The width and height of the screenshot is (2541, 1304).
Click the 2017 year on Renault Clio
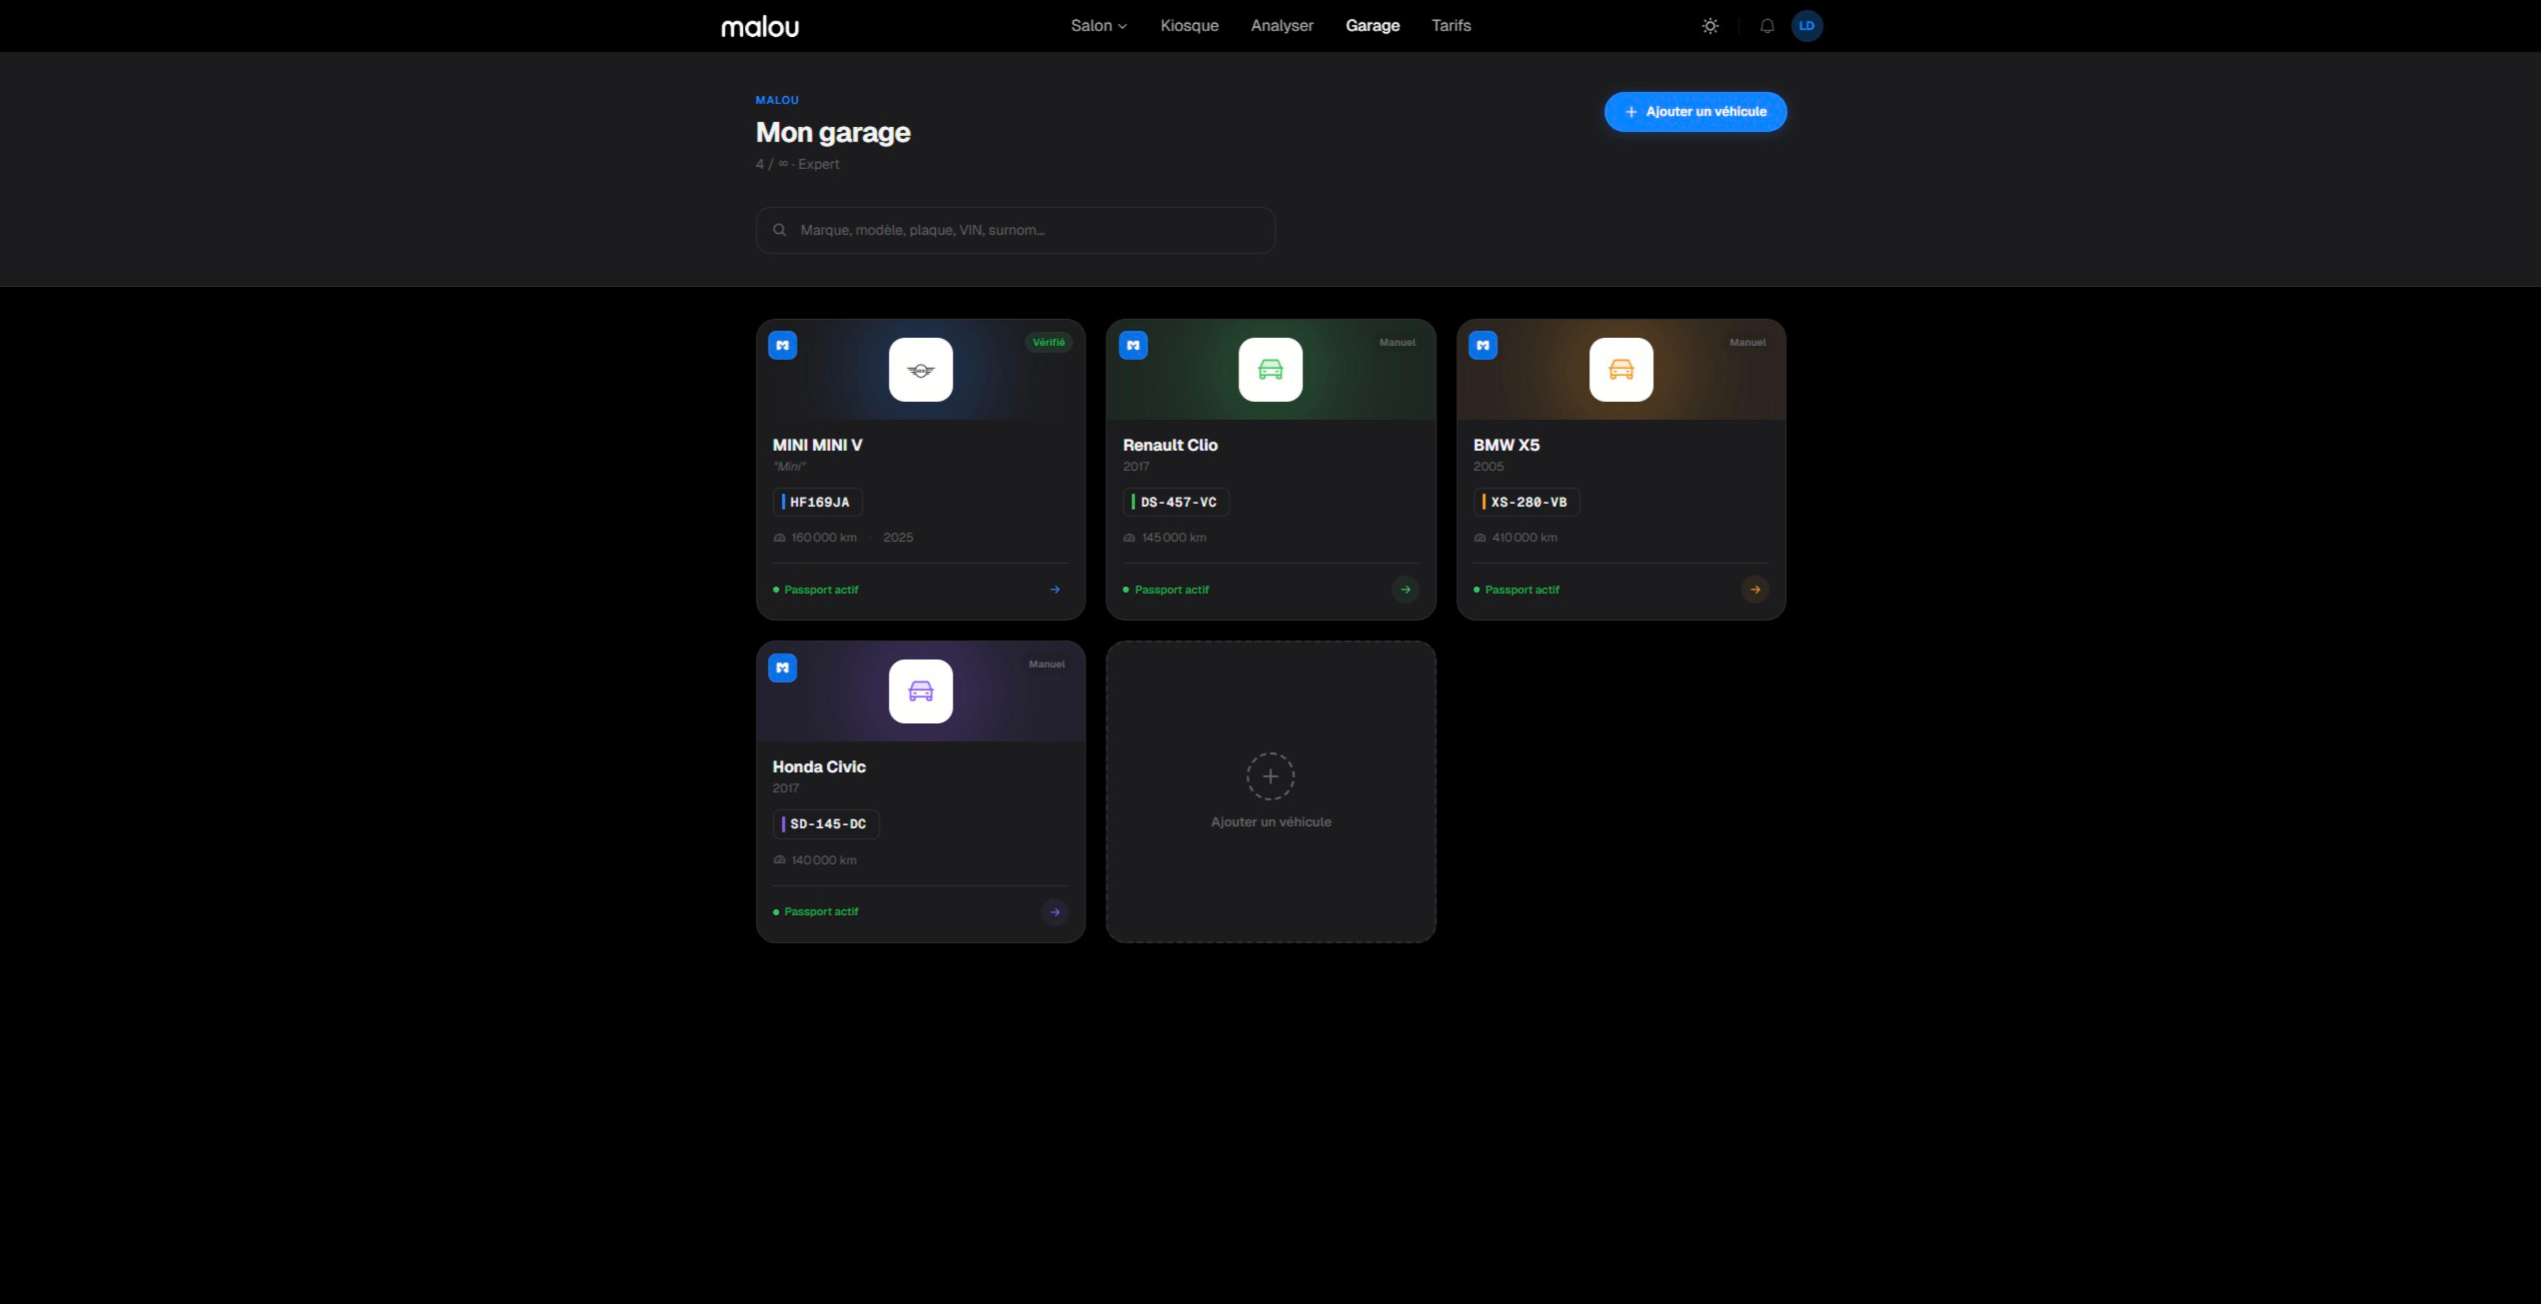point(1135,467)
